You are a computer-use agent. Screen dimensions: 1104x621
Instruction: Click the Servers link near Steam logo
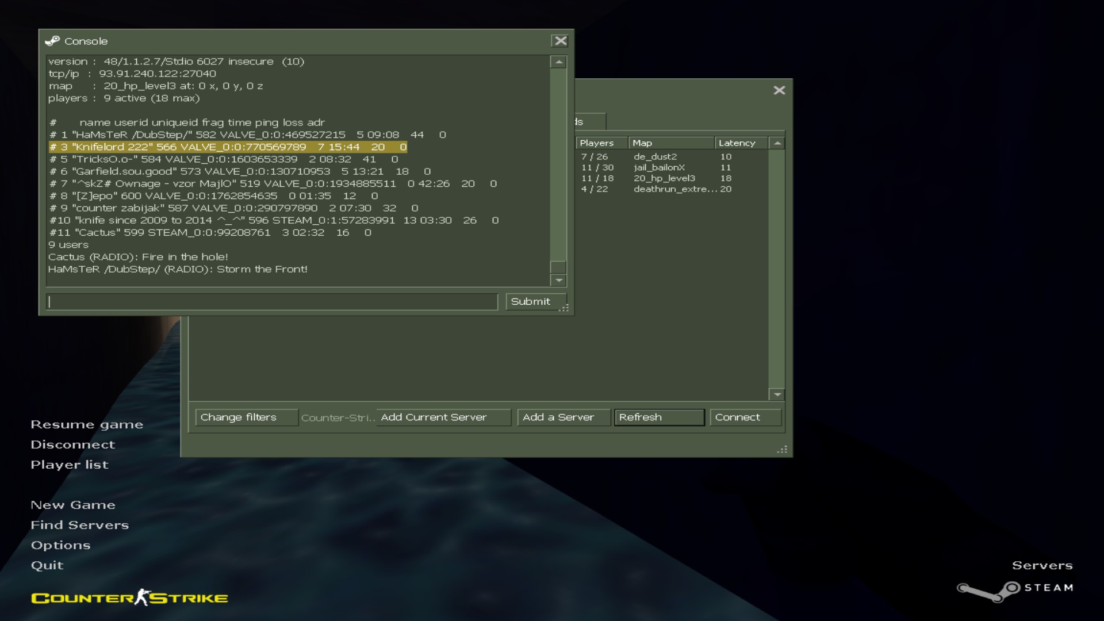1042,565
